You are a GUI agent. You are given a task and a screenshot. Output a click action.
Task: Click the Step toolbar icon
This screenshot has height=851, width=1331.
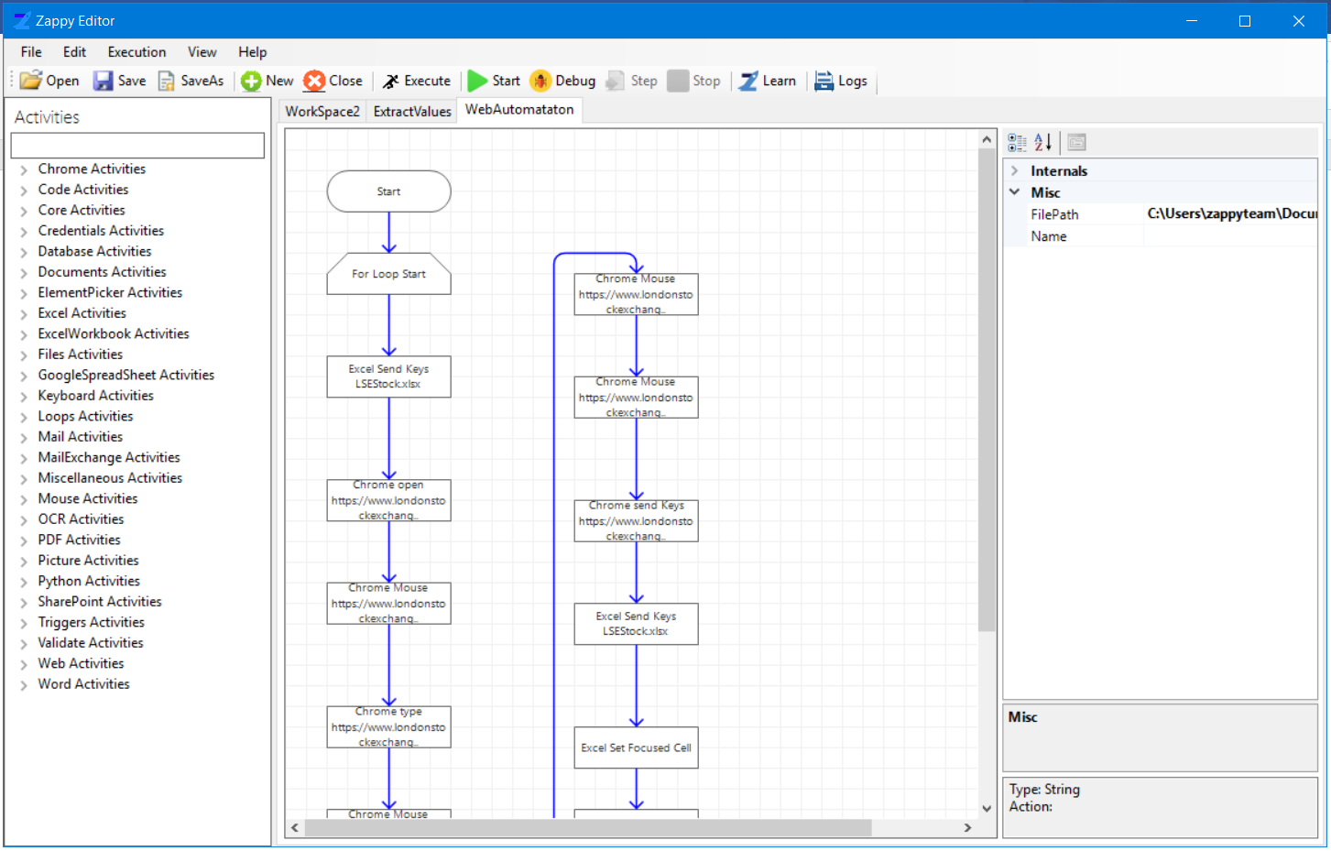click(x=616, y=81)
